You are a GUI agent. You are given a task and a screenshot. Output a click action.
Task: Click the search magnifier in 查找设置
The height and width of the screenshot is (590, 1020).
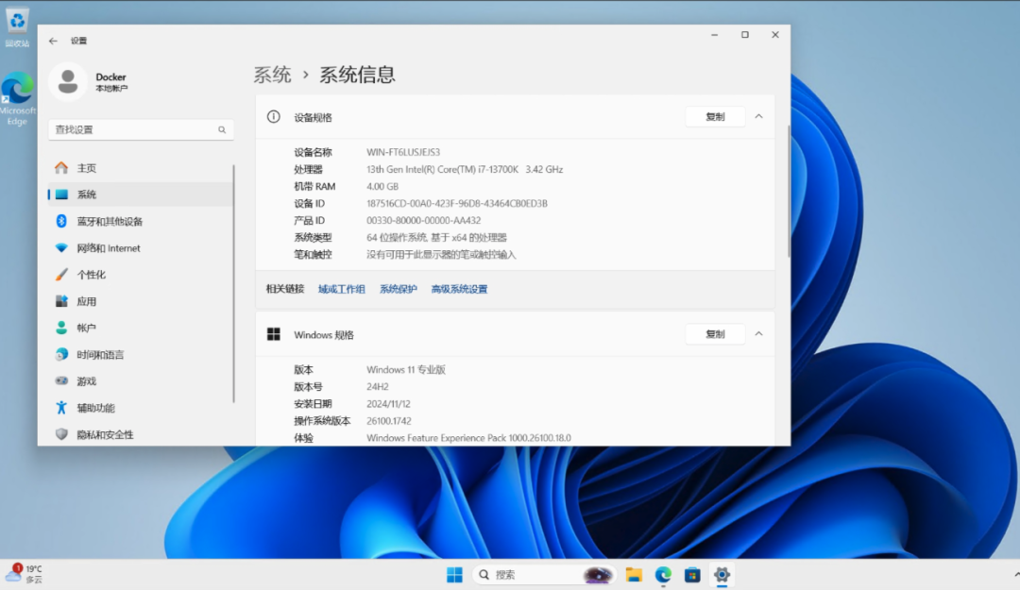point(222,130)
